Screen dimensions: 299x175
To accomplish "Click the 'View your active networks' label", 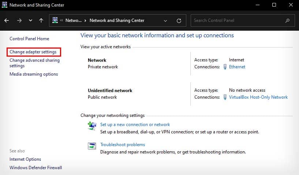I will click(105, 47).
